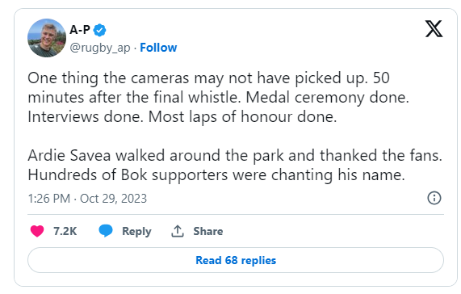Like the tweet with the pink heart icon

coord(37,231)
